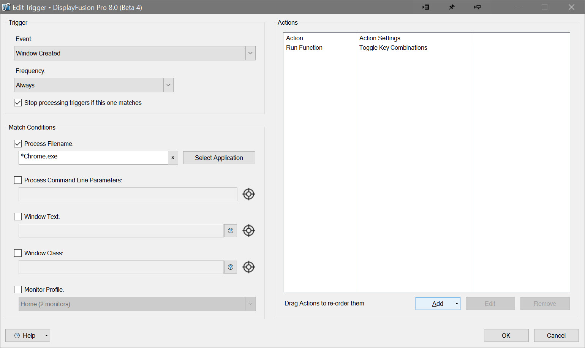
Task: Expand the Frequency dropdown set to Always
Action: (168, 85)
